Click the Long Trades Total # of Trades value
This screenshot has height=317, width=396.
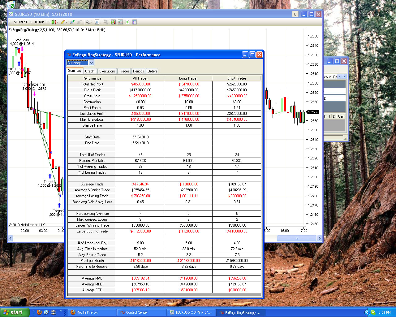[189, 155]
